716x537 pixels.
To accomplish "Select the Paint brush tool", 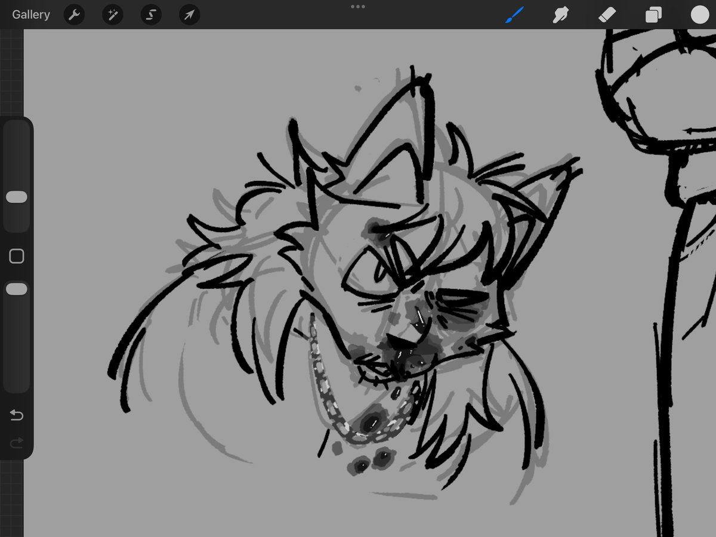I will click(x=514, y=14).
